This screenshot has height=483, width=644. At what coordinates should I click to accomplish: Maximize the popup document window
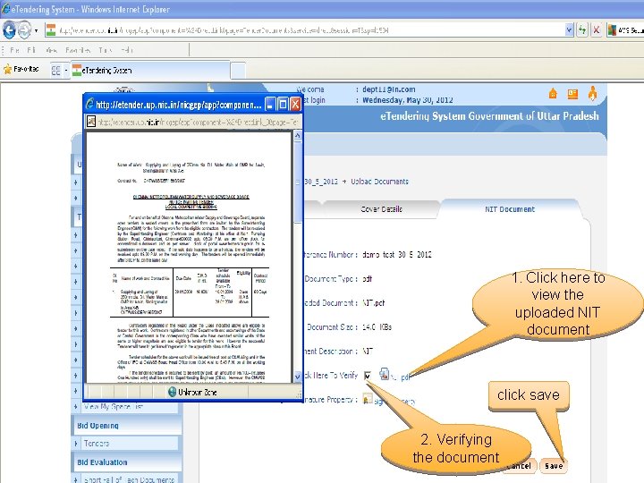(x=283, y=105)
